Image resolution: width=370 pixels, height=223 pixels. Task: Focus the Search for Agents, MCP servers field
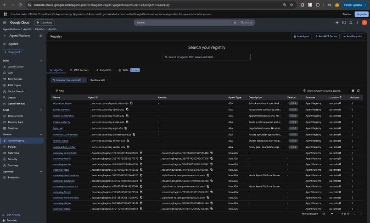point(207,57)
